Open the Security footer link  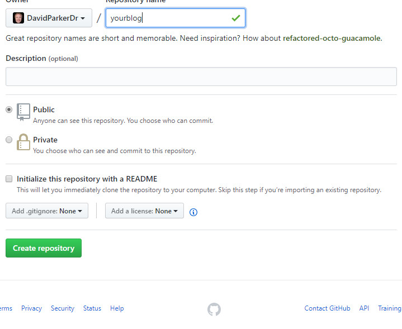63,308
